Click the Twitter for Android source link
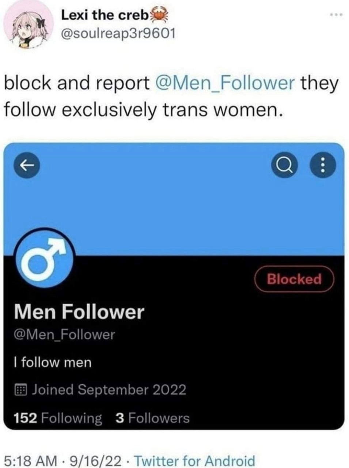Image resolution: width=349 pixels, height=468 pixels. click(x=194, y=461)
